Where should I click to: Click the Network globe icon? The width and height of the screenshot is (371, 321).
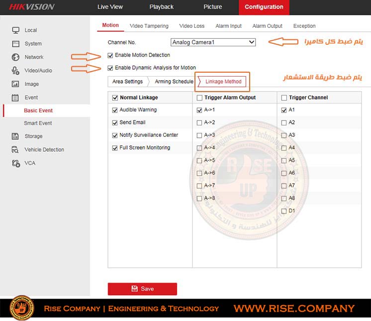(15, 57)
